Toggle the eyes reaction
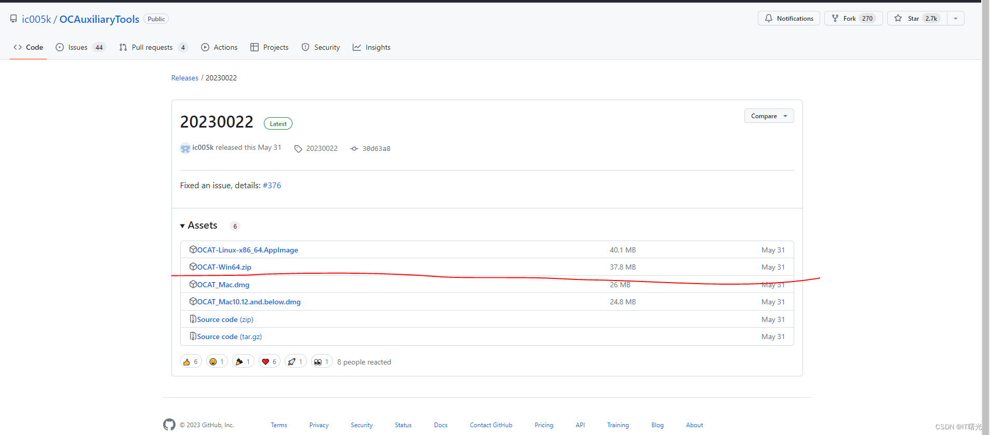The height and width of the screenshot is (435, 990). point(322,361)
